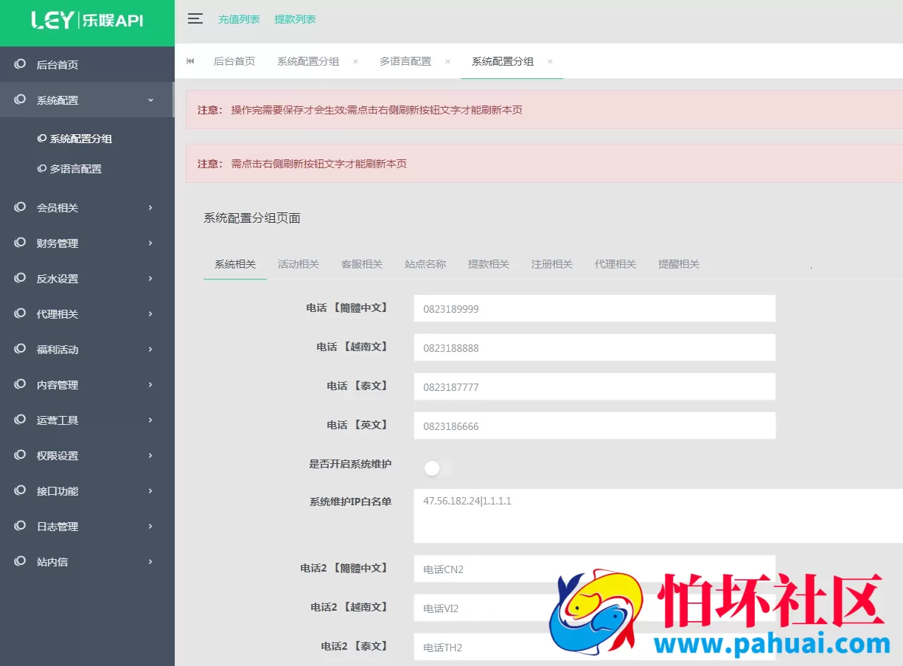Screen dimensions: 903x666
Task: Switch to the 活动相关 config tab
Action: (x=299, y=264)
